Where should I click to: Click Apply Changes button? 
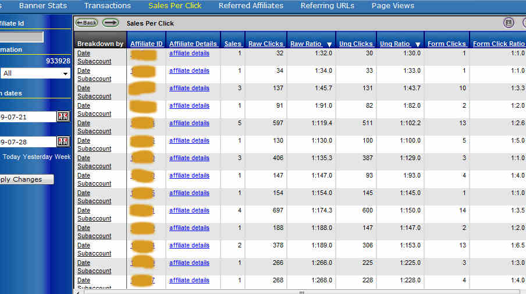coord(27,179)
